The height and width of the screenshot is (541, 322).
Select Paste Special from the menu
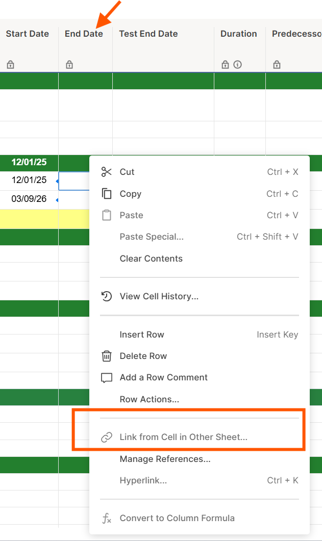click(152, 237)
